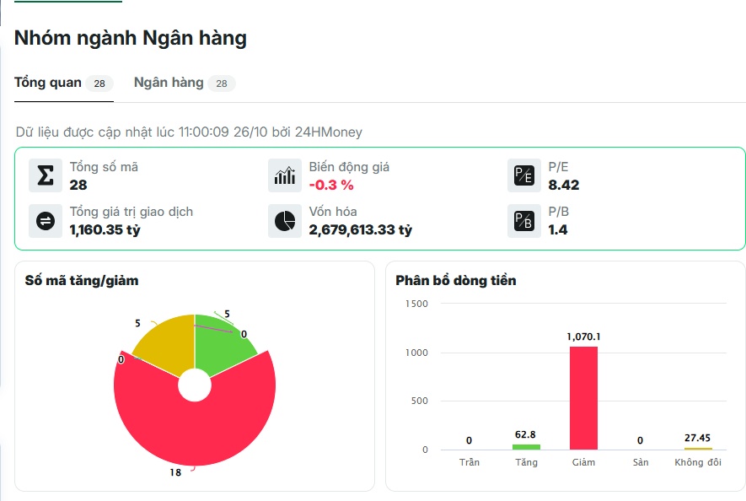Click the 62.8 label above the green bar

click(x=525, y=434)
